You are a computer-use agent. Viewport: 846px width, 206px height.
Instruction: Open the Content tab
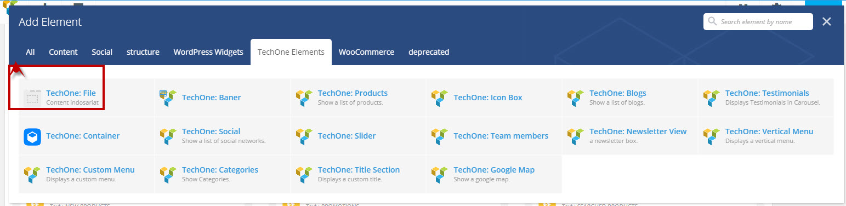[x=63, y=52]
